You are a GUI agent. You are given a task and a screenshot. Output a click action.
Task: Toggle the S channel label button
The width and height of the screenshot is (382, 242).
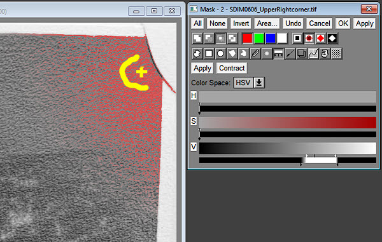coord(194,121)
